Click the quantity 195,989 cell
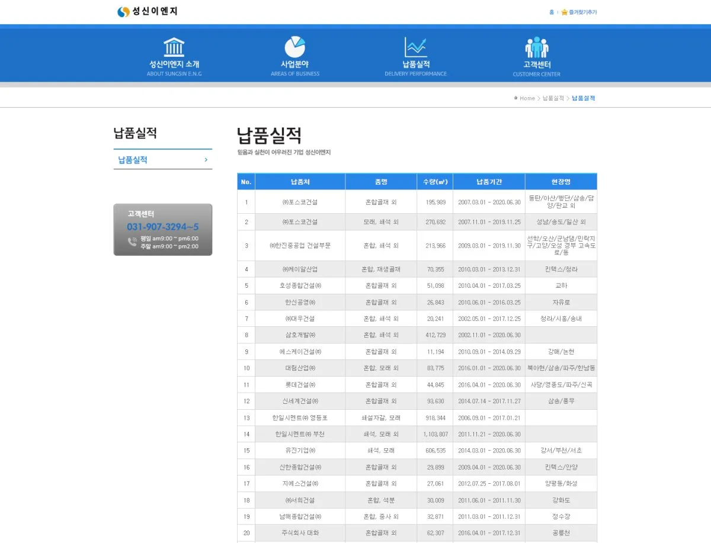 (x=435, y=202)
